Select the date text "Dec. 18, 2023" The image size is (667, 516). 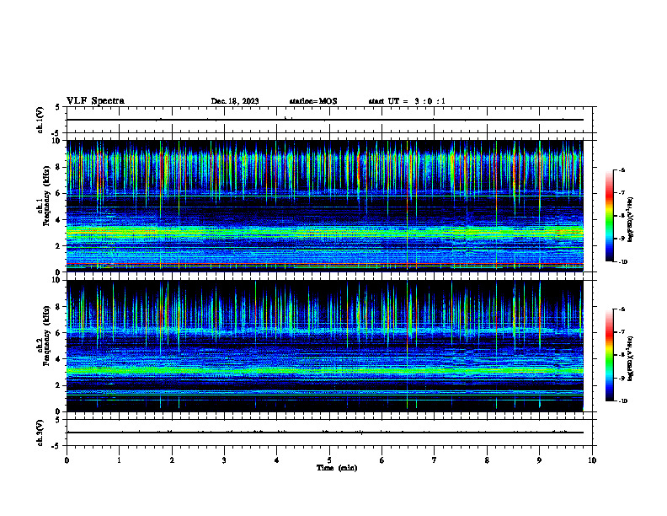point(235,101)
